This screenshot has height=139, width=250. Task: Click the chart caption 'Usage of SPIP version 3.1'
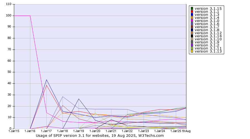click(x=61, y=136)
